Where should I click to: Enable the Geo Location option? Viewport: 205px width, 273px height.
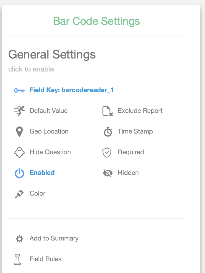[49, 131]
